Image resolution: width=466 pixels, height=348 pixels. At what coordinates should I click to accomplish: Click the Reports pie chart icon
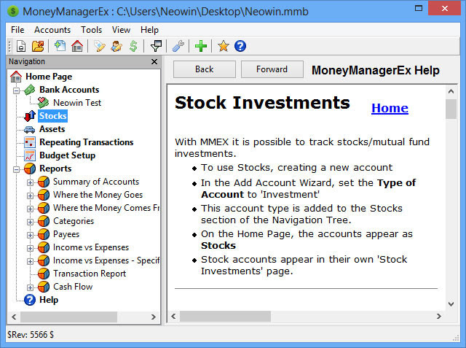coord(30,169)
